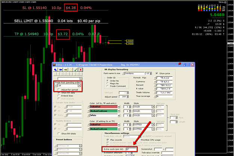Screen dimensions: 234x156
Task: Click the MediumSeaGreen swatch under Color if adding SL or TP
Action: (104, 129)
